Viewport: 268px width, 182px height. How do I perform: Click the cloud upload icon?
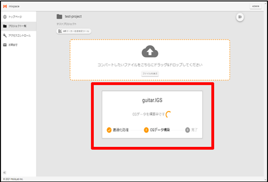pyautogui.click(x=150, y=52)
